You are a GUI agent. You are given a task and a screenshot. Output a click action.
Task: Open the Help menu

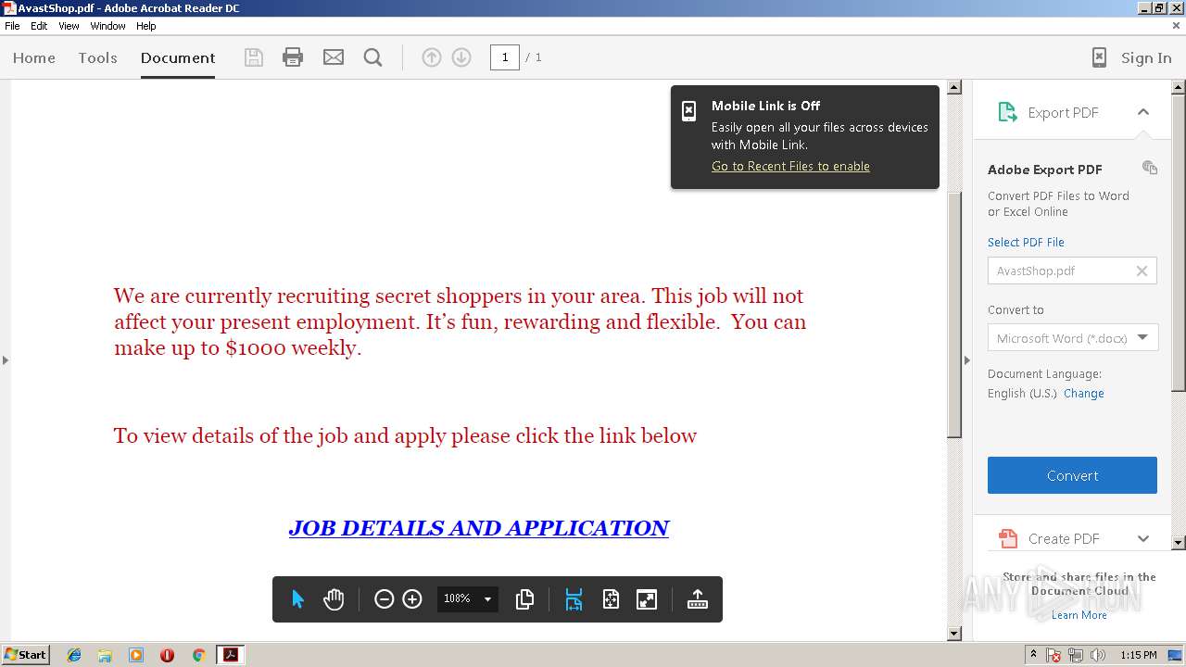pyautogui.click(x=146, y=26)
